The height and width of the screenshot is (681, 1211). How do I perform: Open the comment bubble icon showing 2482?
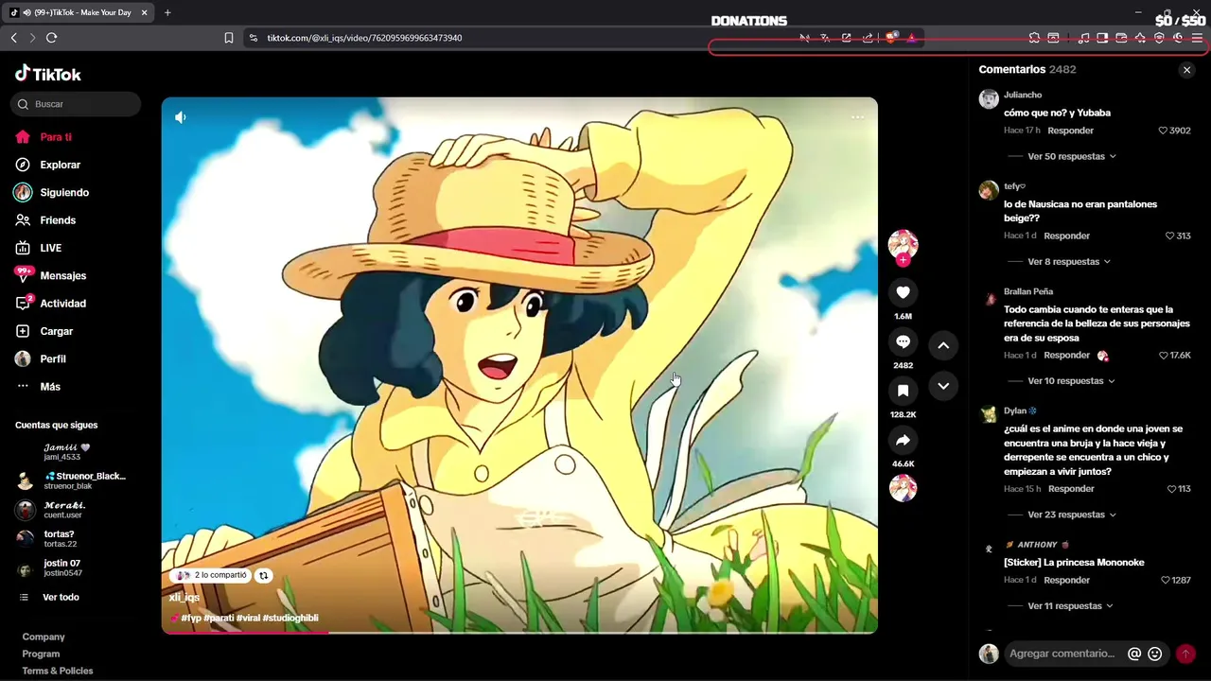[903, 341]
